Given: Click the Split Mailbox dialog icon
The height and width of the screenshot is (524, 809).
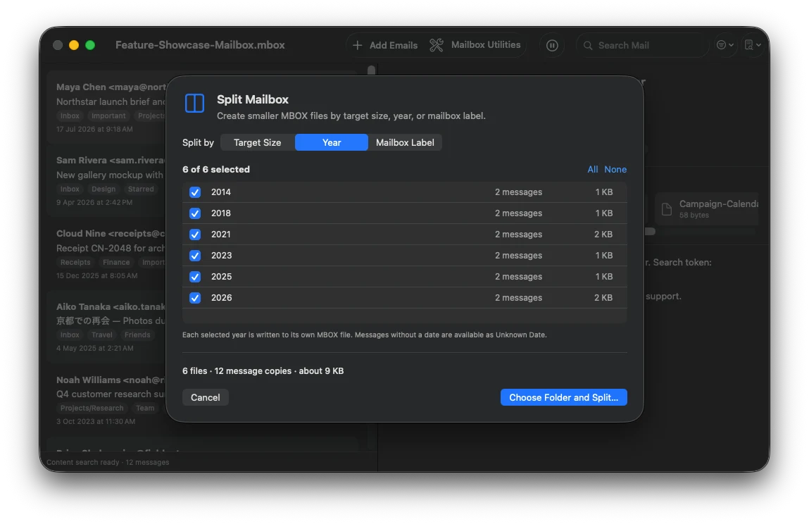Looking at the screenshot, I should pyautogui.click(x=194, y=104).
